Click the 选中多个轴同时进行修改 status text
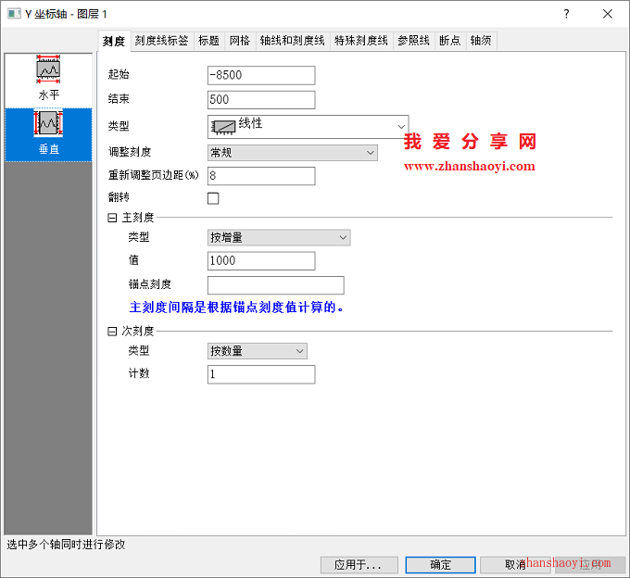 click(66, 545)
